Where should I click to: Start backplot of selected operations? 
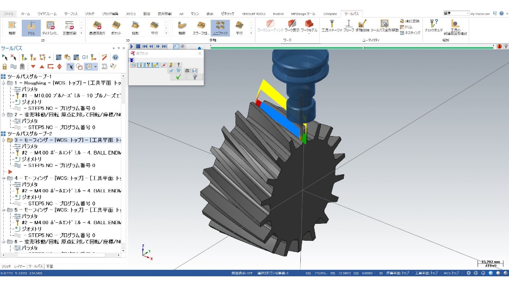pos(58,57)
